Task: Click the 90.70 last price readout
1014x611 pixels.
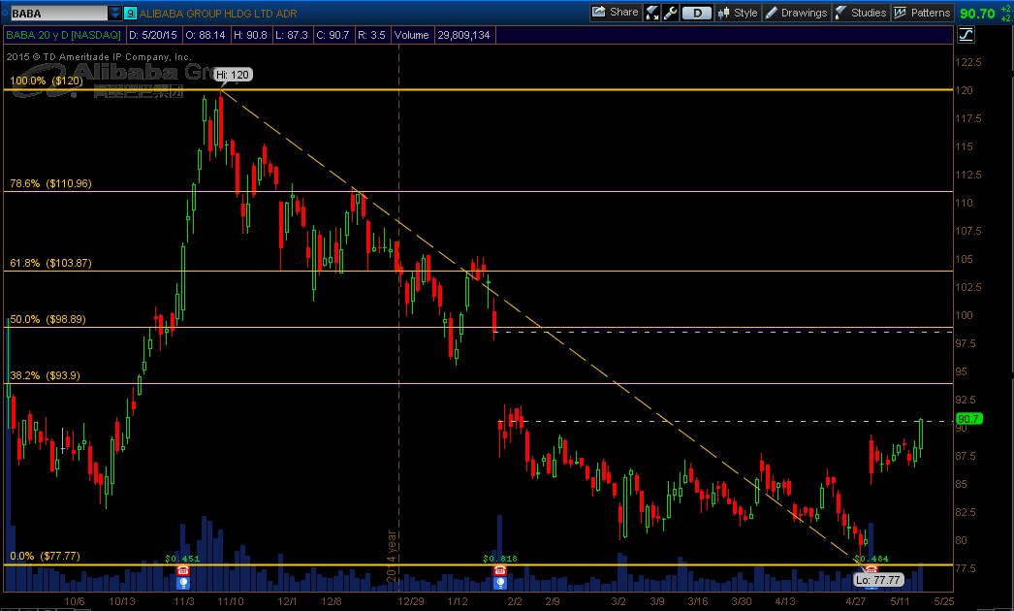Action: click(977, 13)
